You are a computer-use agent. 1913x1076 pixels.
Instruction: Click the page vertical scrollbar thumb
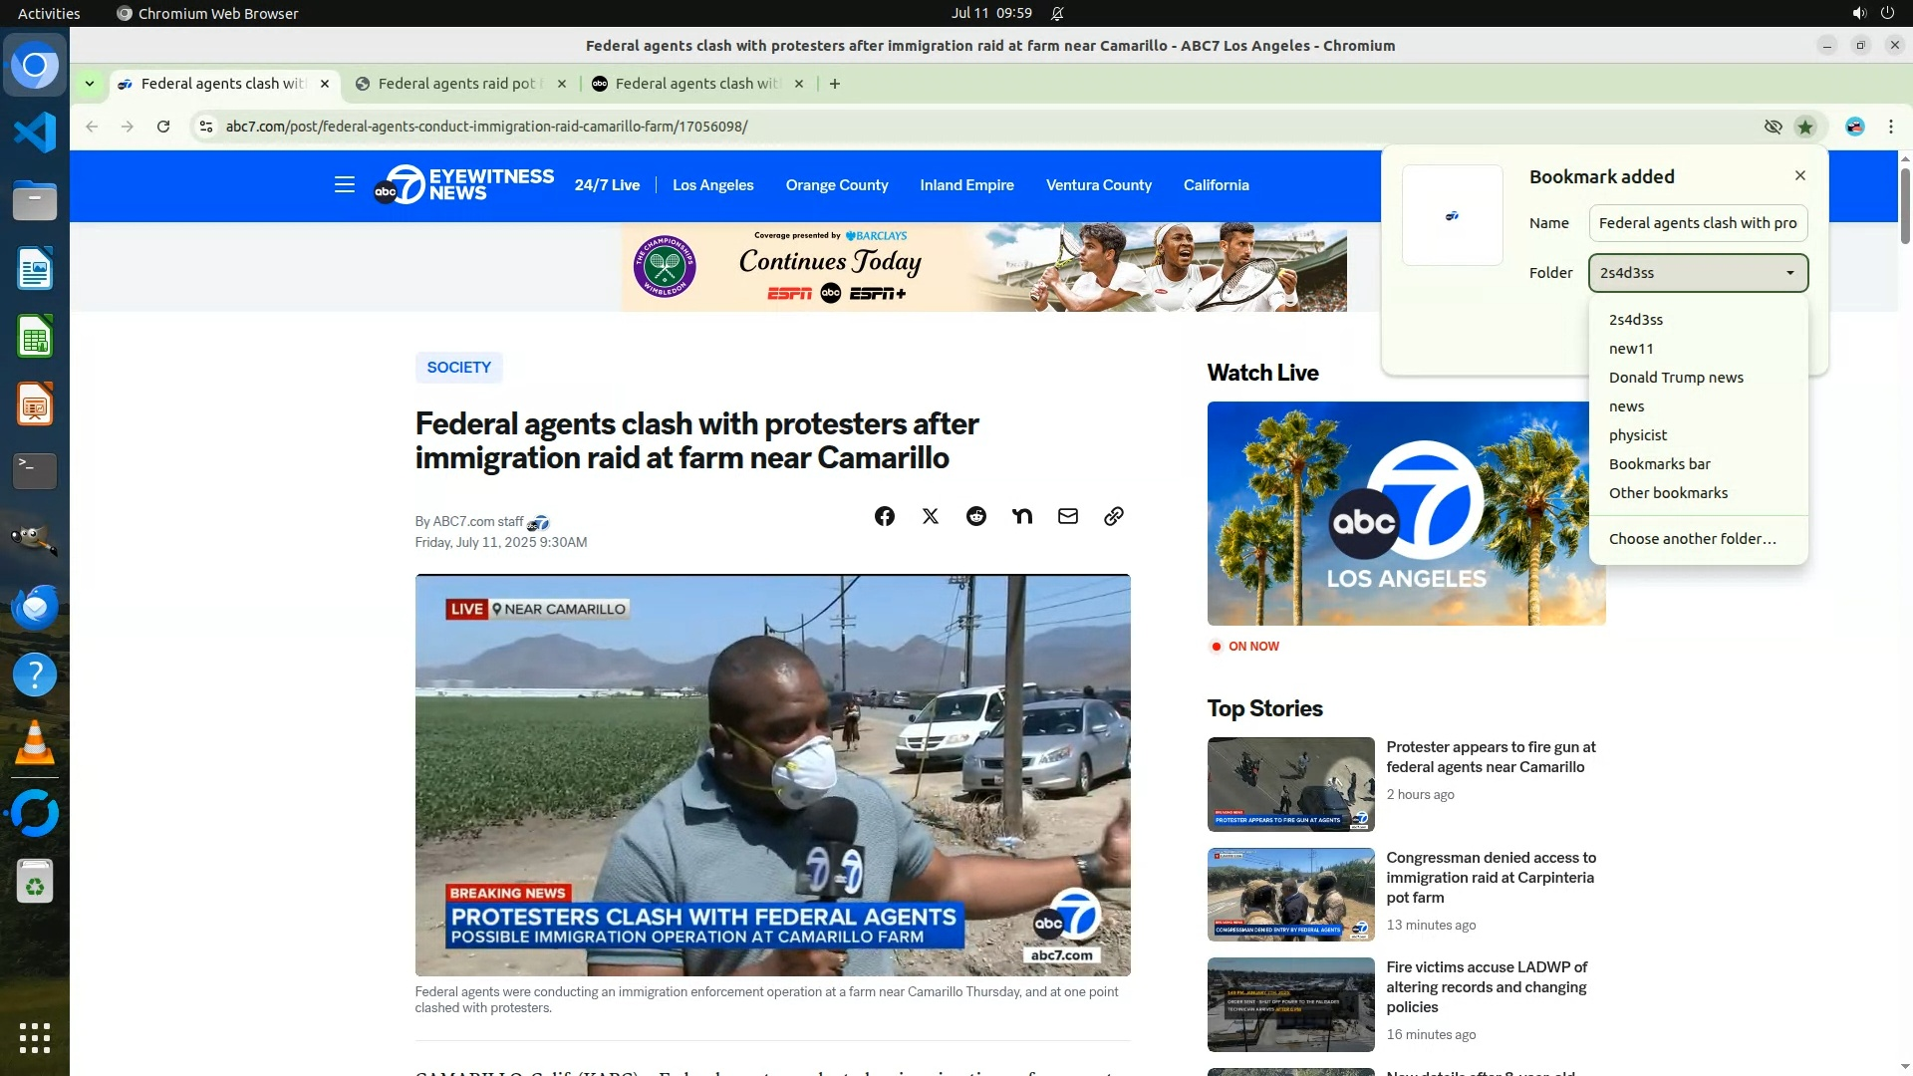coord(1904,205)
